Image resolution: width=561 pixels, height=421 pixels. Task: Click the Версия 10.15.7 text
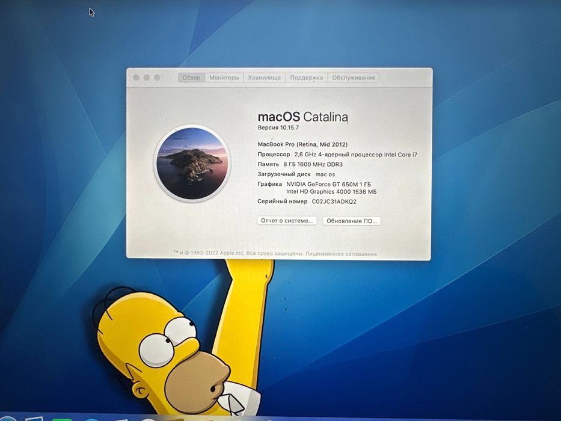[x=278, y=128]
